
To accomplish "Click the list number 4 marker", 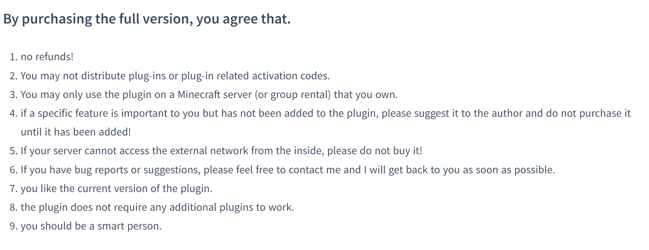I will 14,113.
